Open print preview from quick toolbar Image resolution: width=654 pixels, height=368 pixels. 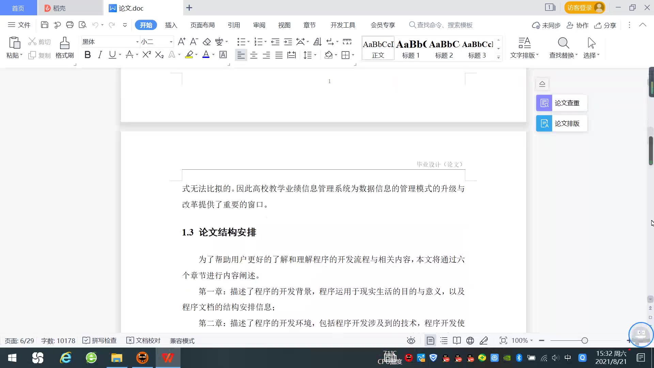[x=82, y=25]
